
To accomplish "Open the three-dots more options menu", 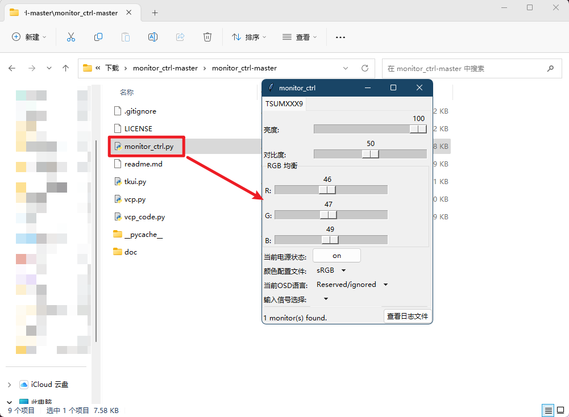I will [x=340, y=37].
